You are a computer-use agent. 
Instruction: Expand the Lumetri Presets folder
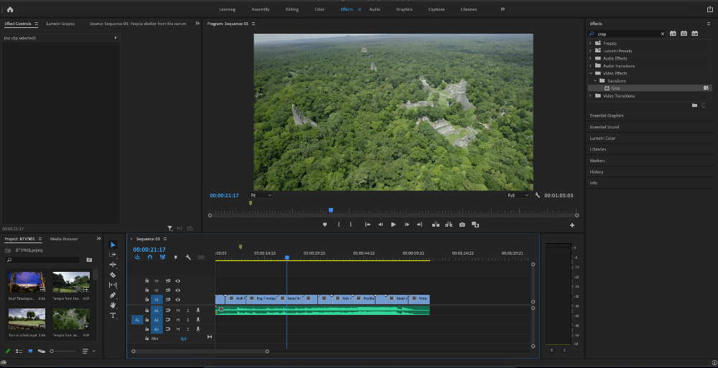point(590,51)
